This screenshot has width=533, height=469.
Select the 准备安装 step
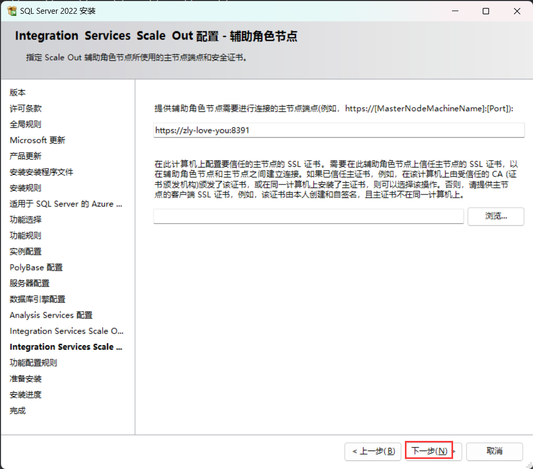click(x=25, y=379)
